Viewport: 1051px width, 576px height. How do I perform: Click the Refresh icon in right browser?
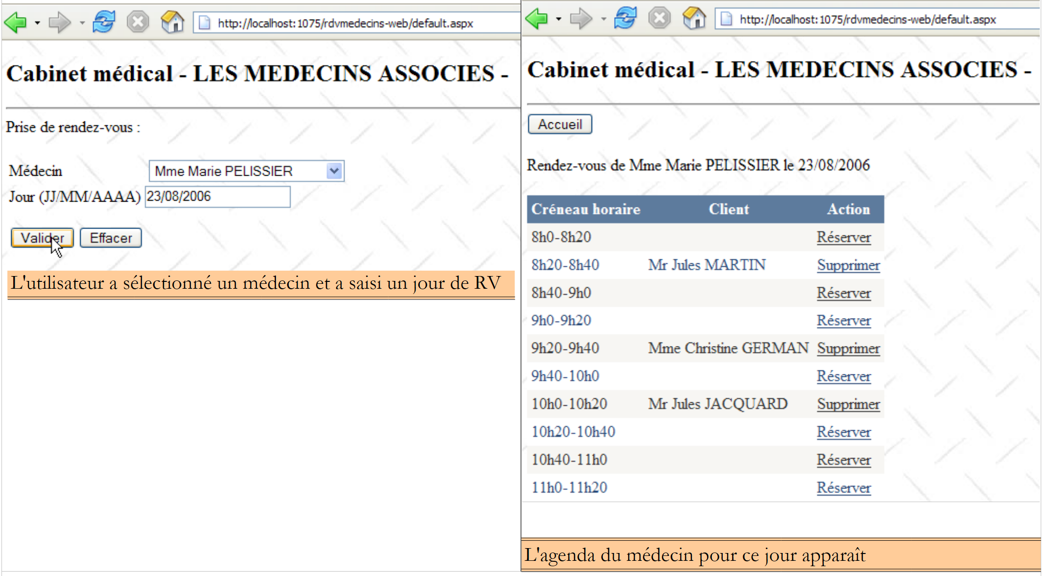(625, 19)
